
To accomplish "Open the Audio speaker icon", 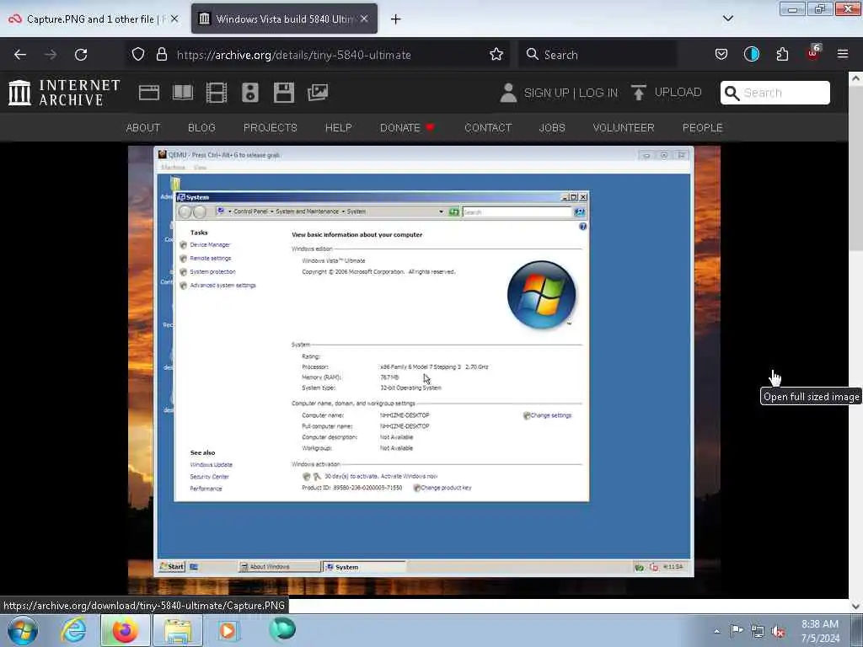I will tap(249, 93).
